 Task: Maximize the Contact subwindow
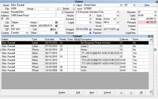click(x=149, y=36)
